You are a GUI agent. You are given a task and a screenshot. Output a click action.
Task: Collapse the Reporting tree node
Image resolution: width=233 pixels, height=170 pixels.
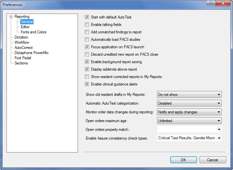click(11, 17)
